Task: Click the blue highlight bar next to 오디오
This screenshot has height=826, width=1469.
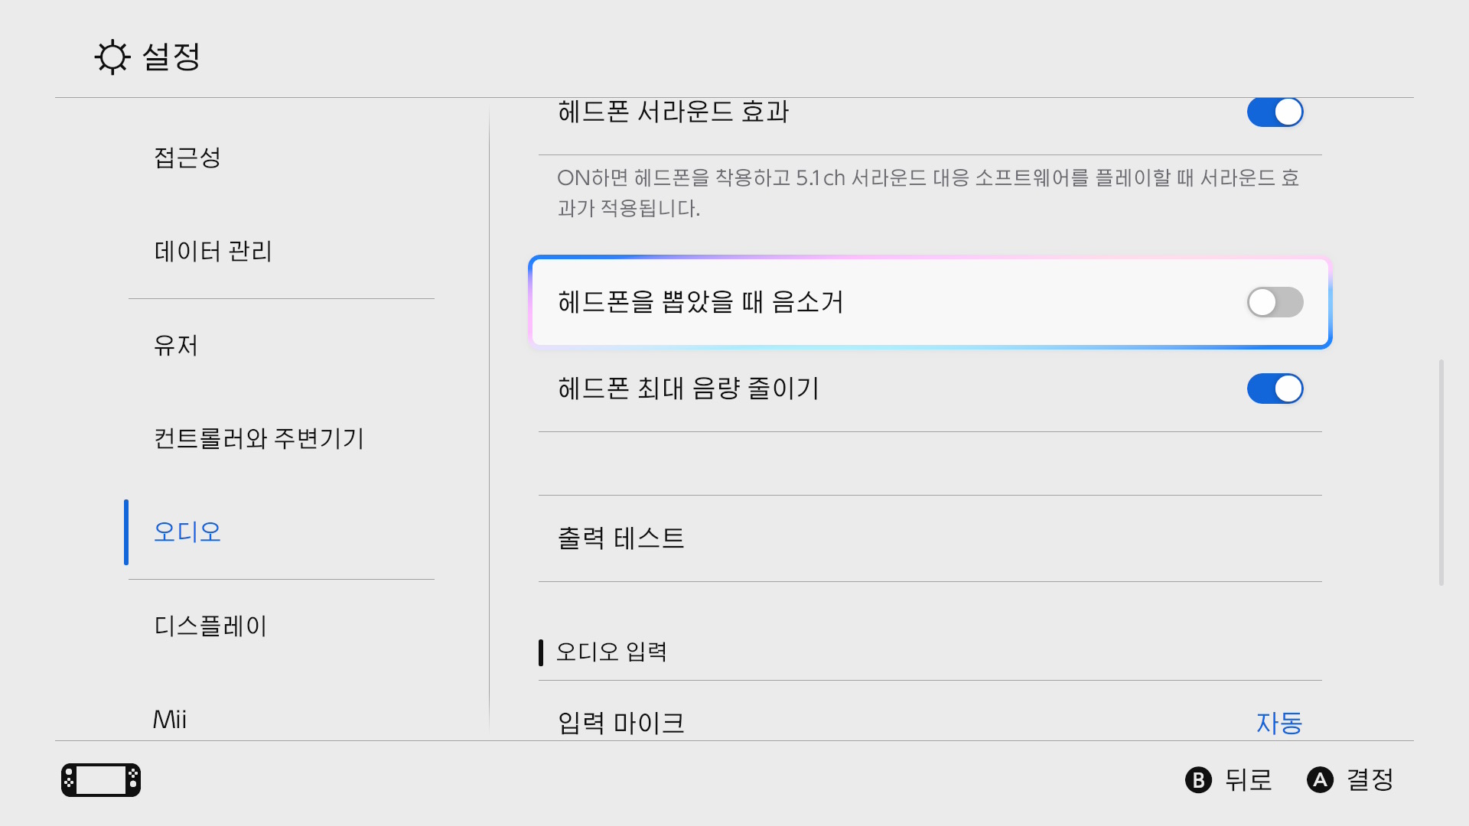Action: [x=126, y=532]
